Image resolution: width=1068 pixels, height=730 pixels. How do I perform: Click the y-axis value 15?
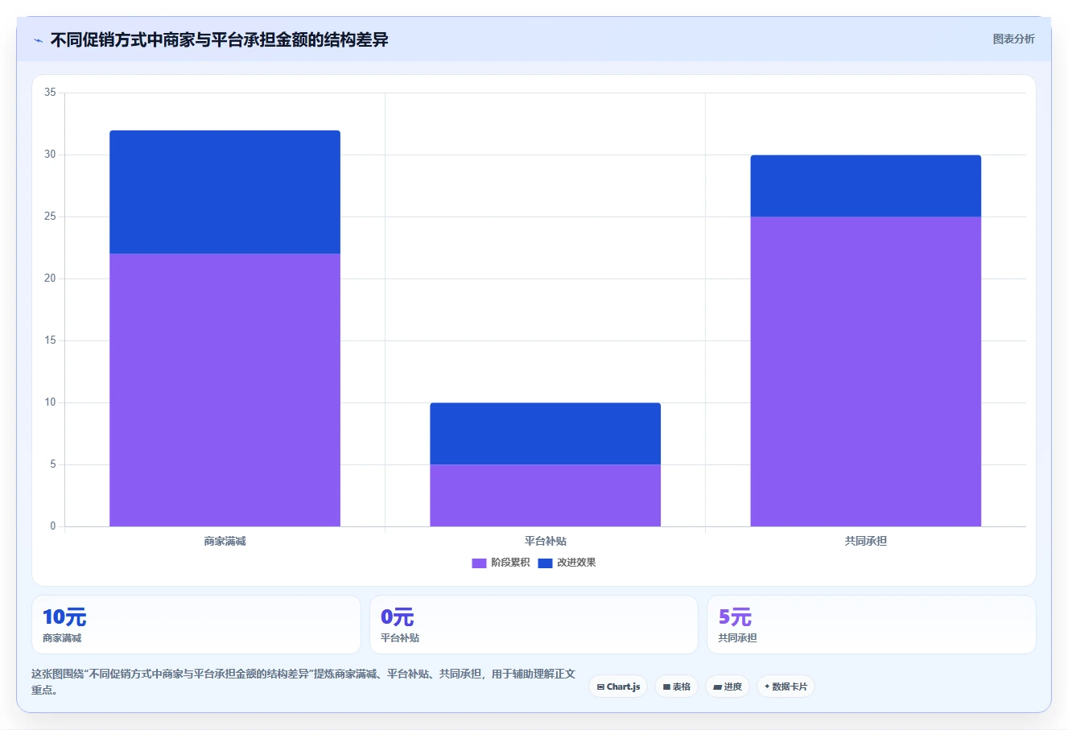tap(50, 340)
